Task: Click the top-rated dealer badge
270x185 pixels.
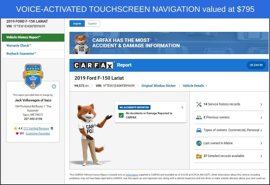Action: click(33, 76)
